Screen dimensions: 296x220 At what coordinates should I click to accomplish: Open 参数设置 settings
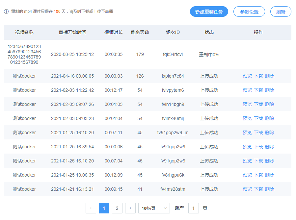[249, 12]
